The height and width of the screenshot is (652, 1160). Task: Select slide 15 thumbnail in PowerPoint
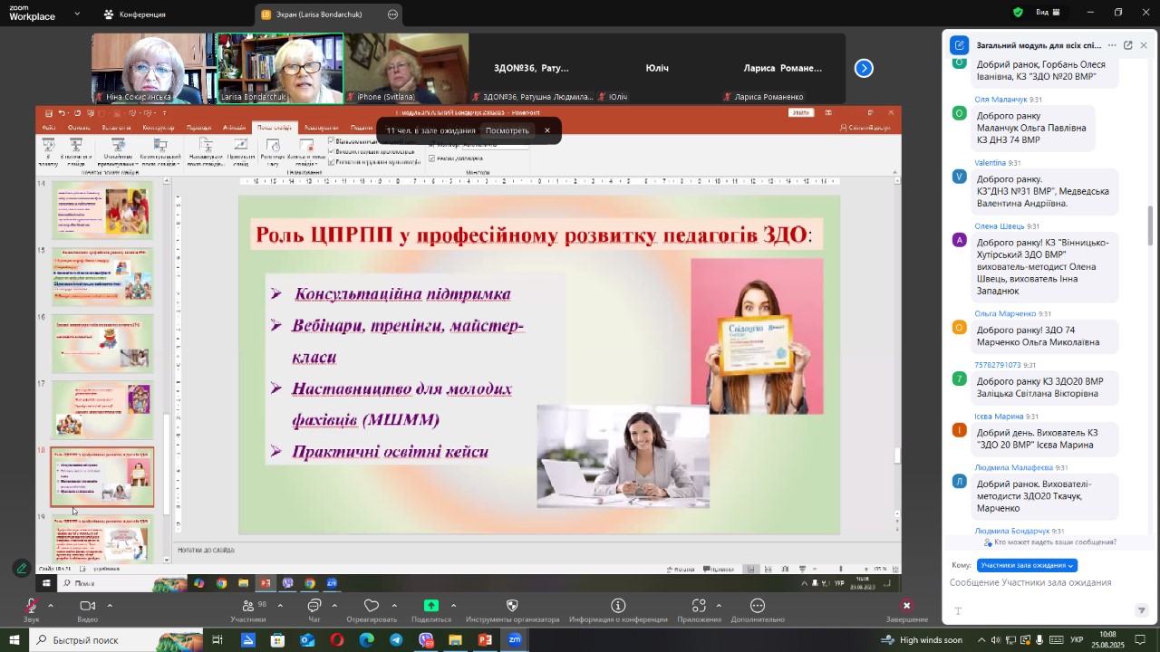(102, 277)
